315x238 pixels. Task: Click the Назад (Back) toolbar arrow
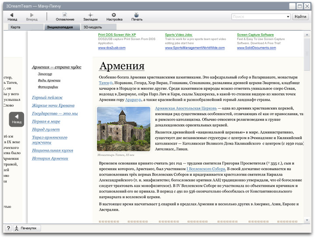(x=12, y=15)
